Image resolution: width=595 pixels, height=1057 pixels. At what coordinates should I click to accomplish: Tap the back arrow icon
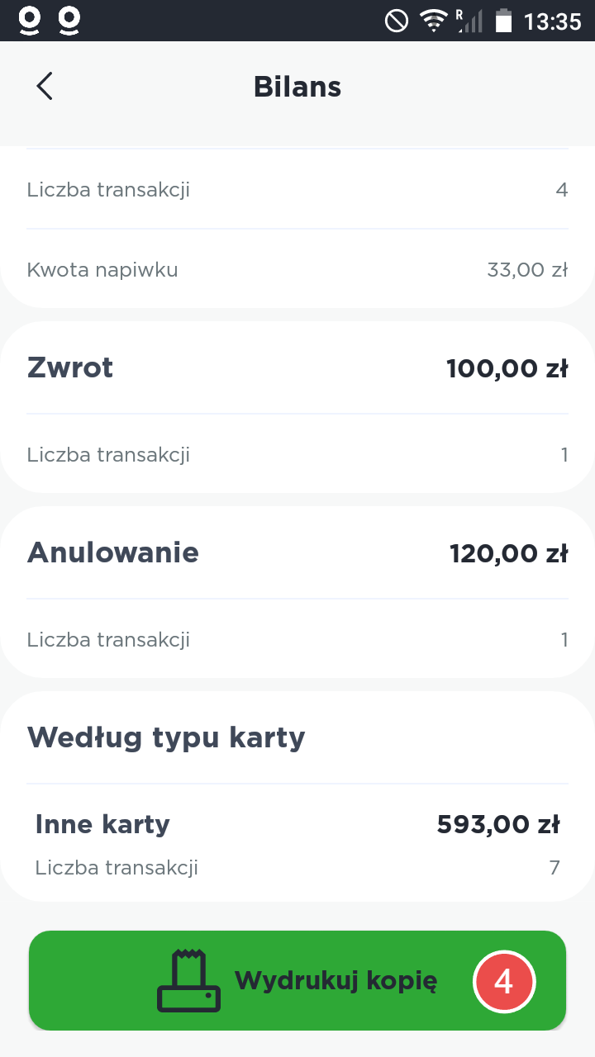[45, 86]
